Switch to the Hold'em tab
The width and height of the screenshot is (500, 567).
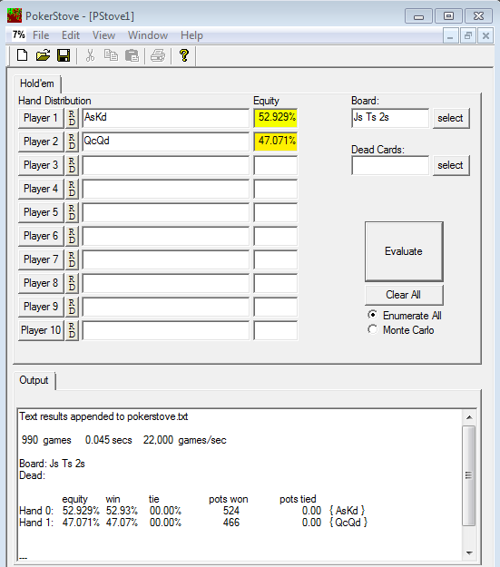tap(37, 83)
